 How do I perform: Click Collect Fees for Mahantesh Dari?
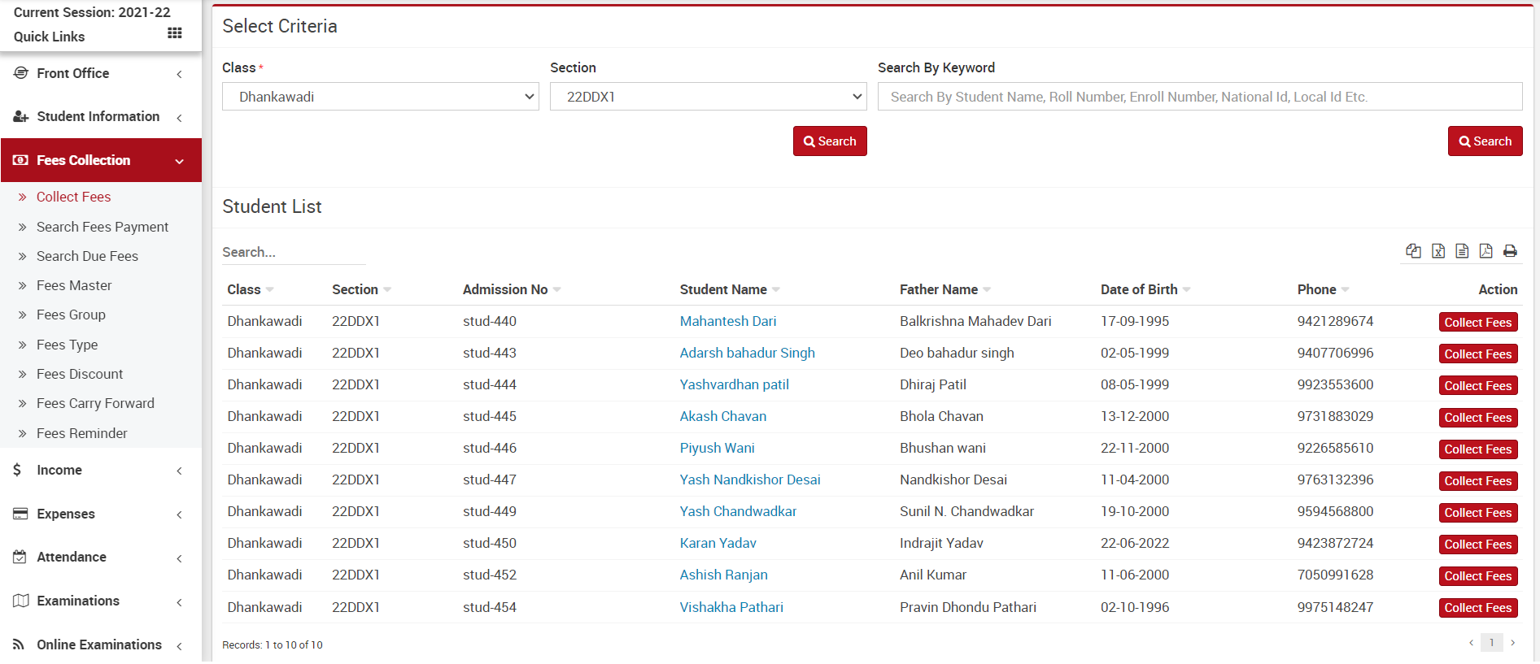[x=1477, y=323]
